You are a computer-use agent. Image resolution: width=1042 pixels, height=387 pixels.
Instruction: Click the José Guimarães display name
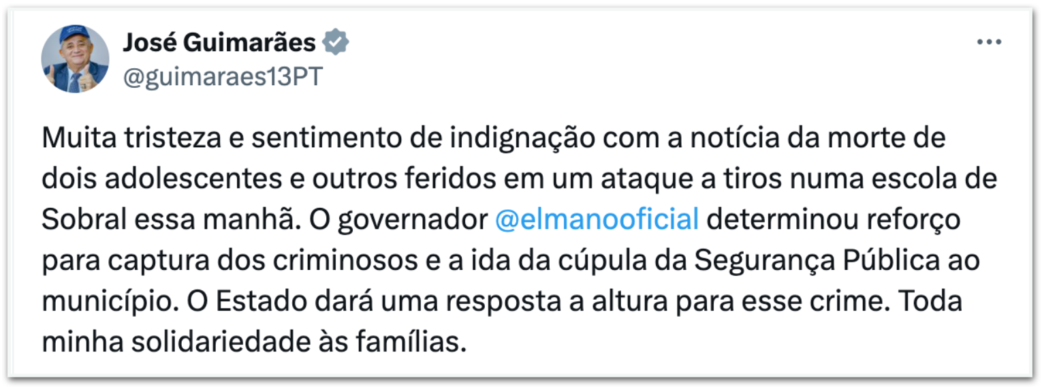click(x=219, y=43)
